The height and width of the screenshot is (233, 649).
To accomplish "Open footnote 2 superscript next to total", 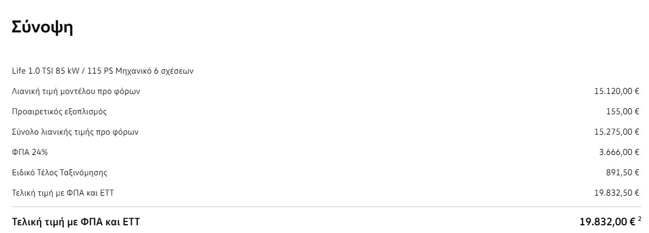I will click(640, 219).
